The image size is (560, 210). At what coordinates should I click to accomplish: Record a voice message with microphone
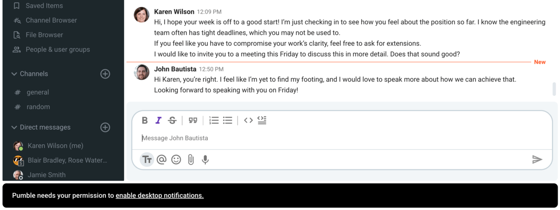[205, 160]
